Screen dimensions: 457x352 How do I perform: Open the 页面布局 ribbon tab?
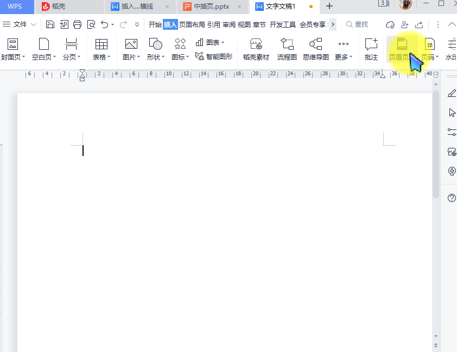(192, 24)
